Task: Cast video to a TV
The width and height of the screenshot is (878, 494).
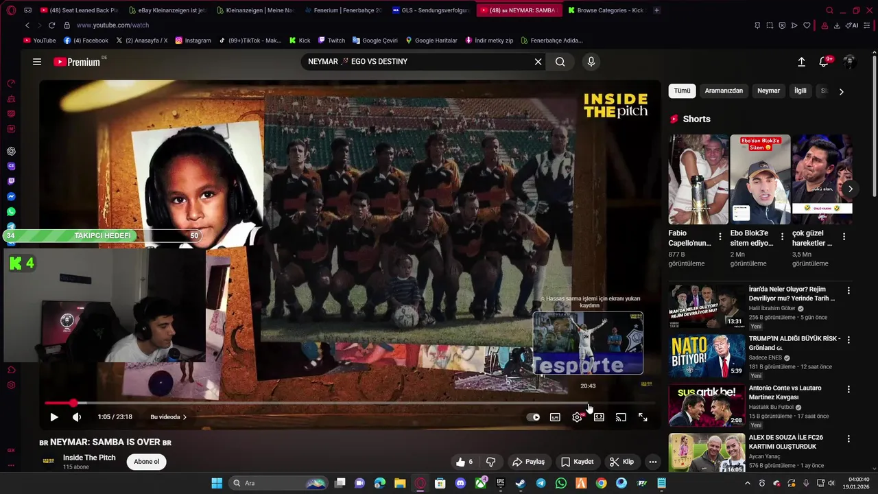Action: [x=621, y=417]
